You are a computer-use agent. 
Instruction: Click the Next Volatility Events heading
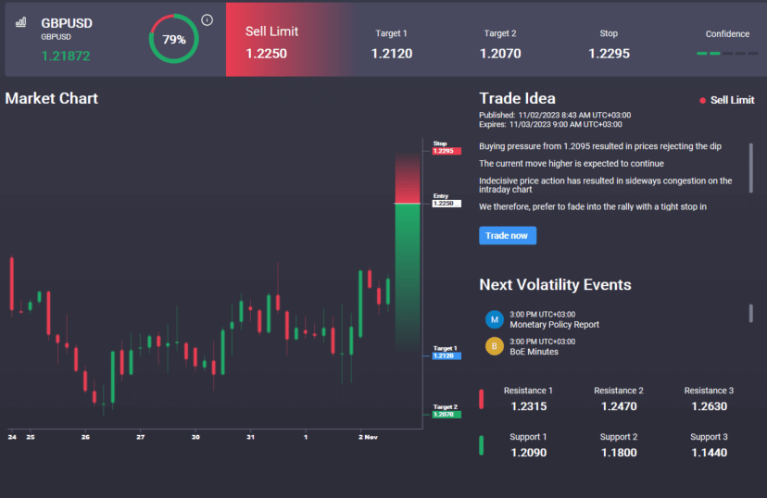[x=555, y=284]
